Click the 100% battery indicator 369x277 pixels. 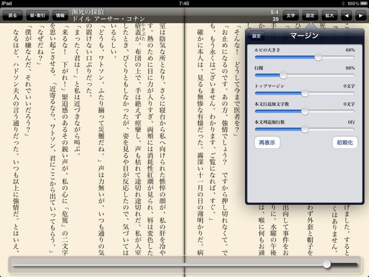point(356,3)
